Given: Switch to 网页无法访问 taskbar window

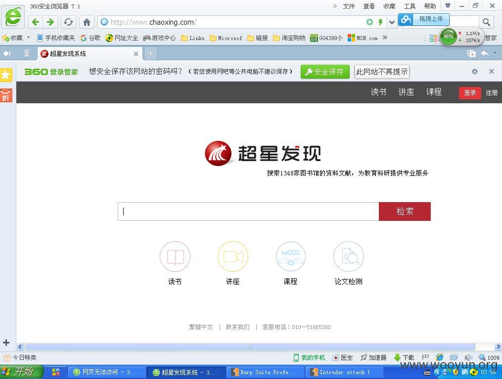Looking at the screenshot, I should [x=106, y=372].
